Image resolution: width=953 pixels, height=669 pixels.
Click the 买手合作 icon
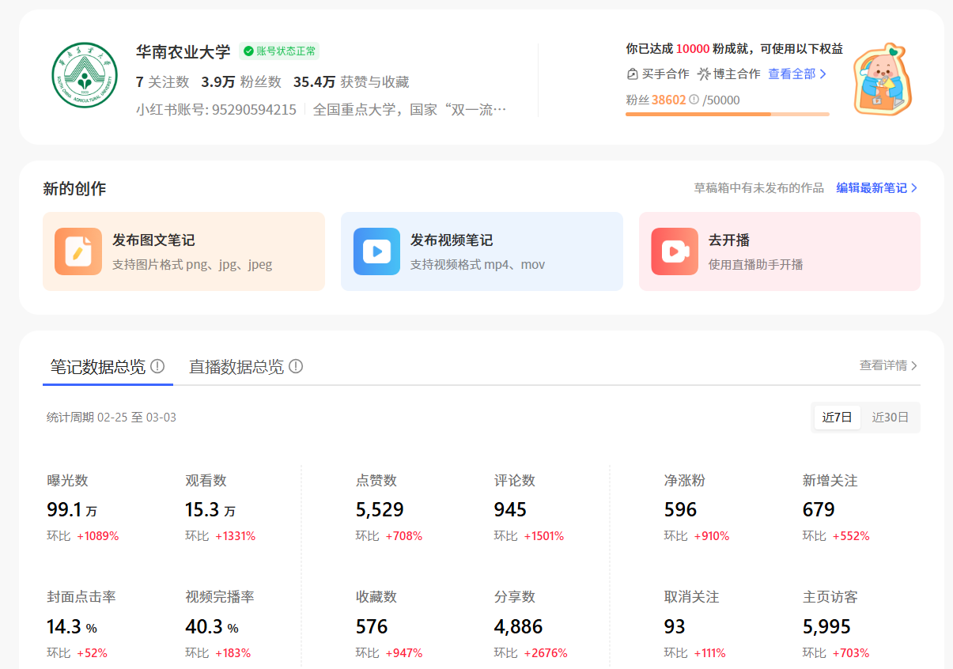pyautogui.click(x=632, y=74)
